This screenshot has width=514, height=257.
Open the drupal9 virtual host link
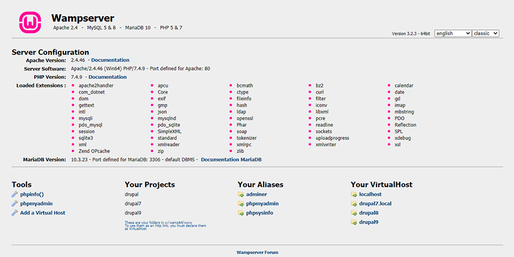369,222
